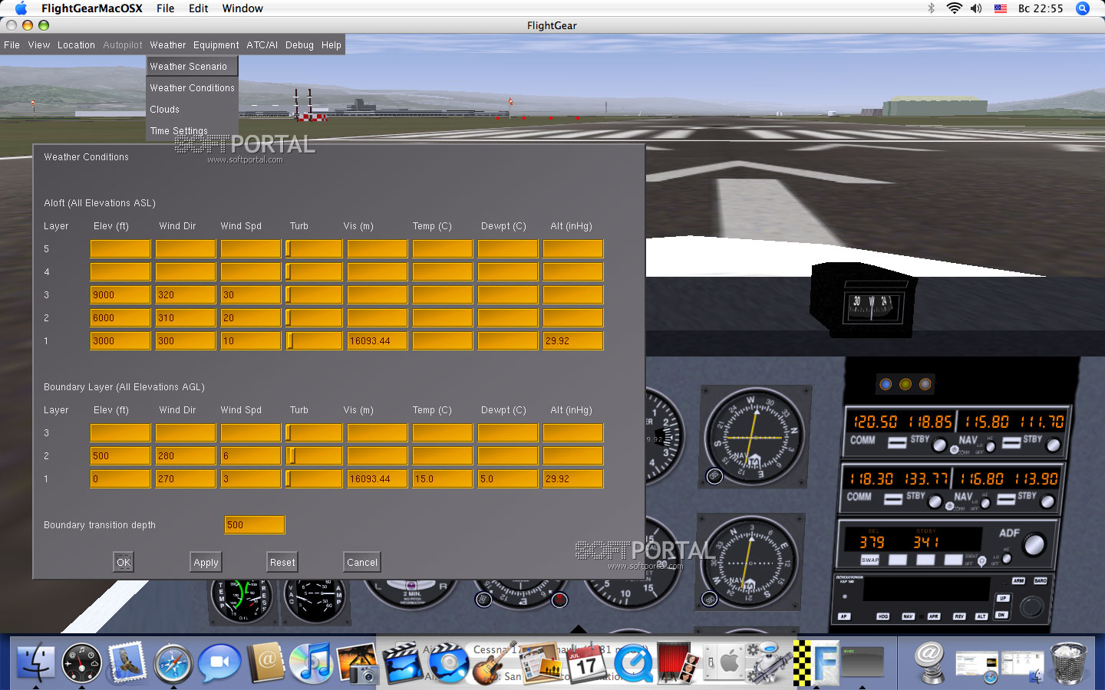The height and width of the screenshot is (690, 1105).
Task: Click the Apply button
Action: pos(206,562)
